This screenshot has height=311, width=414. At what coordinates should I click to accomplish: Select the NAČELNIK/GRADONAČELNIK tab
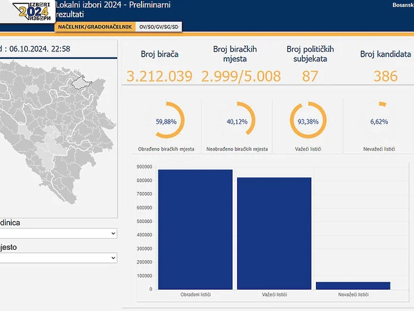(x=95, y=27)
